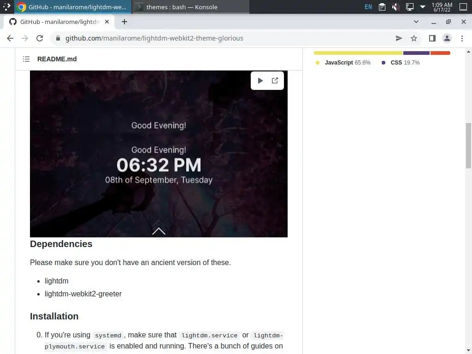Click the JavaScript 65.6% language link
472x354 pixels.
pos(348,63)
